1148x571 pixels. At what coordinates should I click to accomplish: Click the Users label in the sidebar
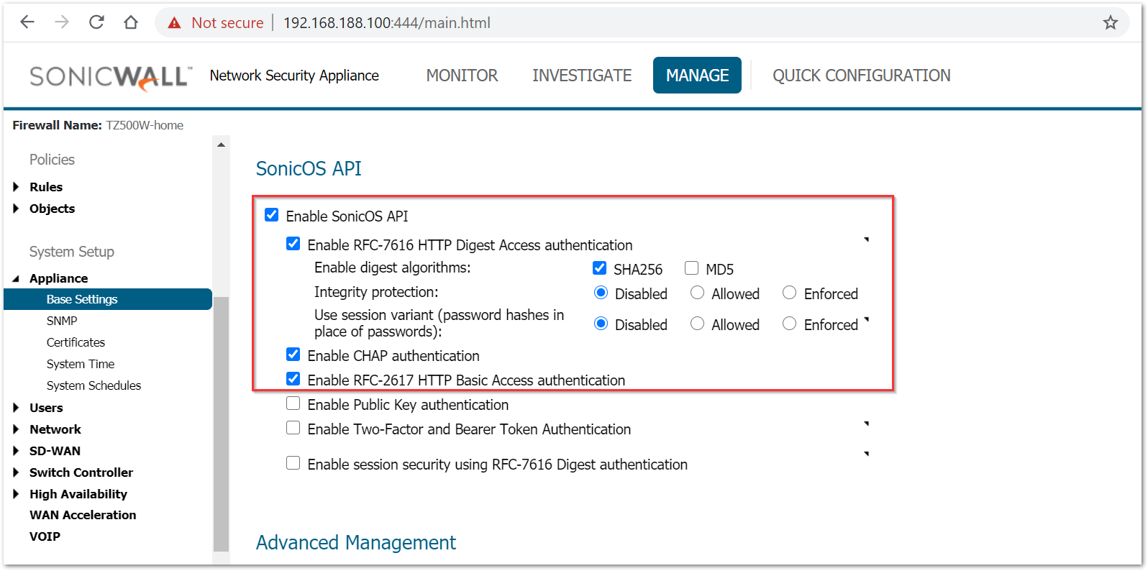[46, 408]
